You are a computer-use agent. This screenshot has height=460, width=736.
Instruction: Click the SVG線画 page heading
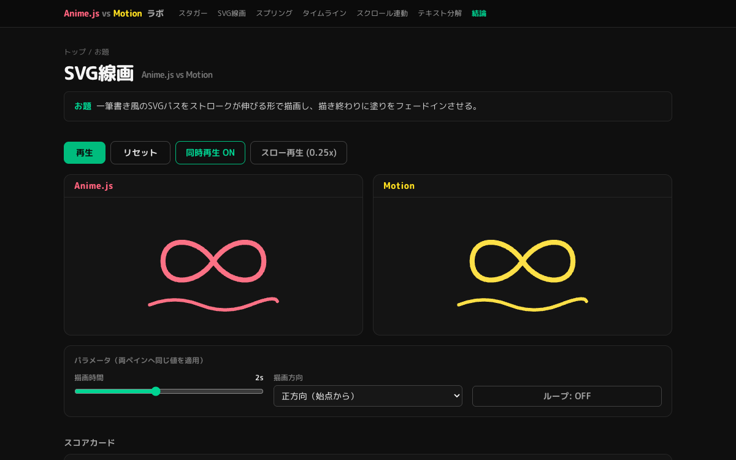(99, 74)
